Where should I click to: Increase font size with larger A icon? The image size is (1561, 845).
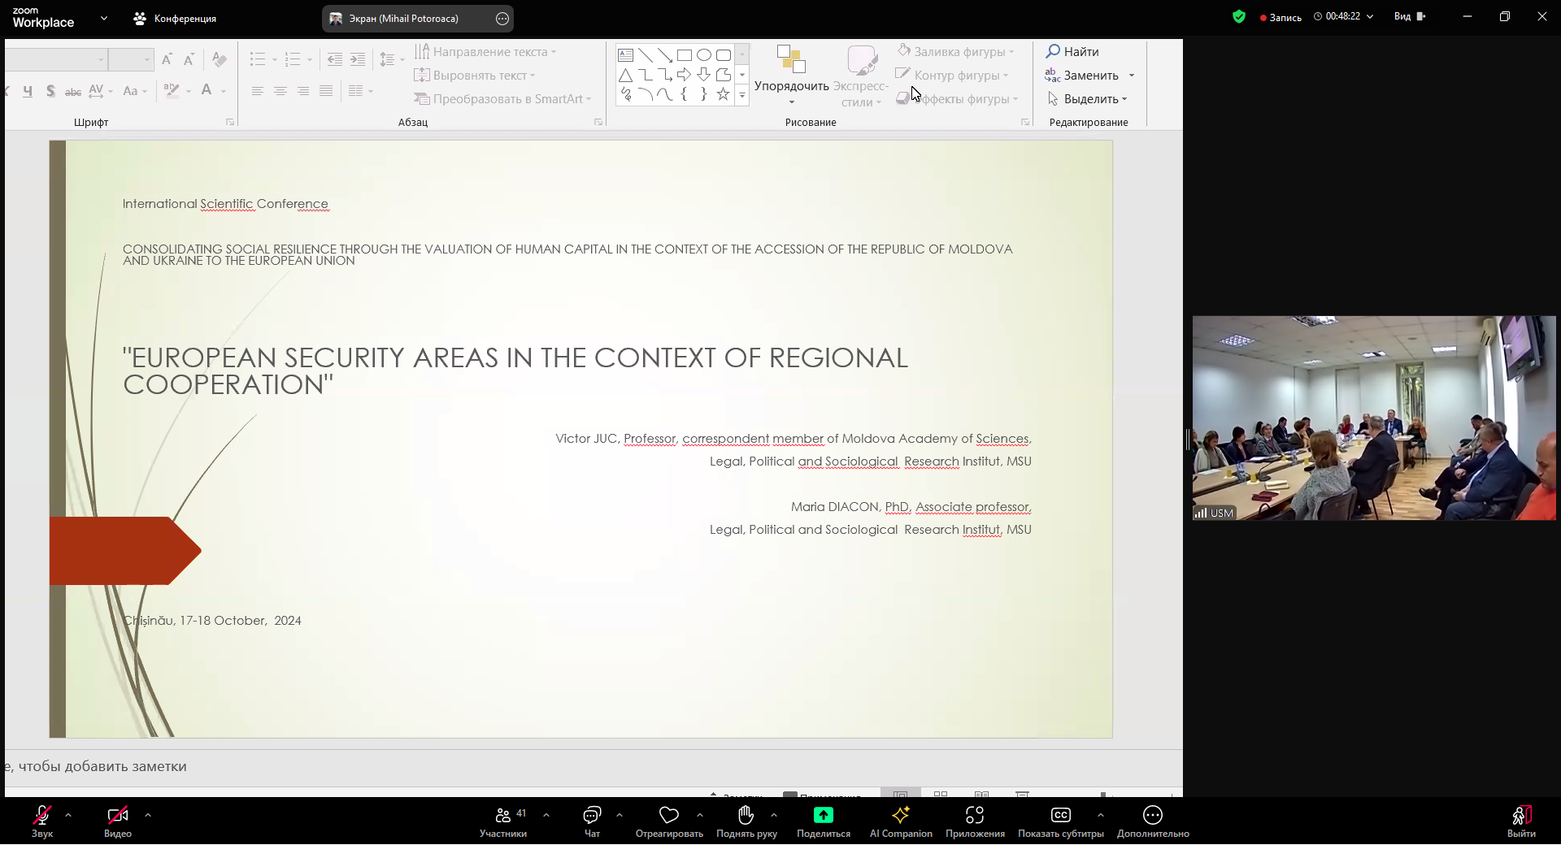pos(167,59)
